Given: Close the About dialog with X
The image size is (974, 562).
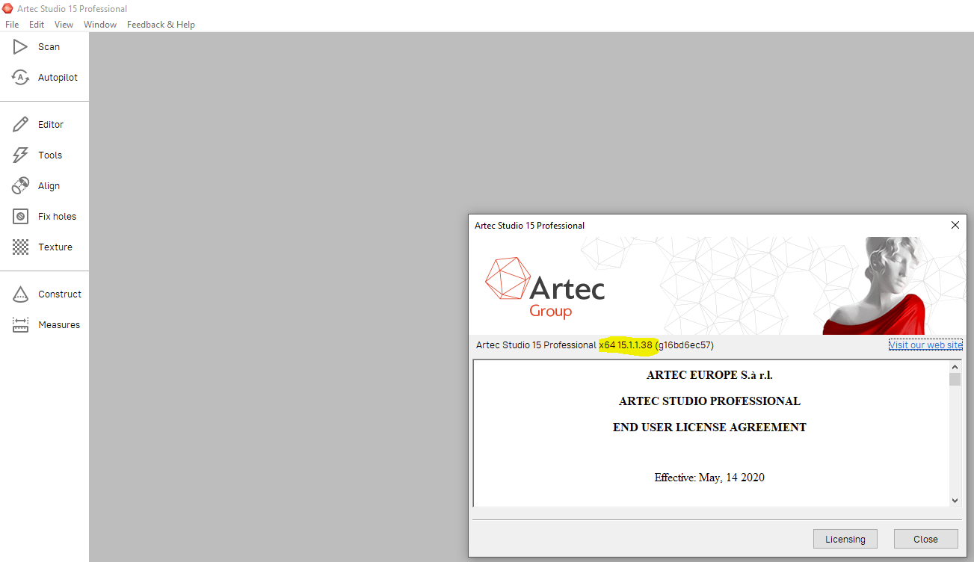Looking at the screenshot, I should tap(955, 225).
